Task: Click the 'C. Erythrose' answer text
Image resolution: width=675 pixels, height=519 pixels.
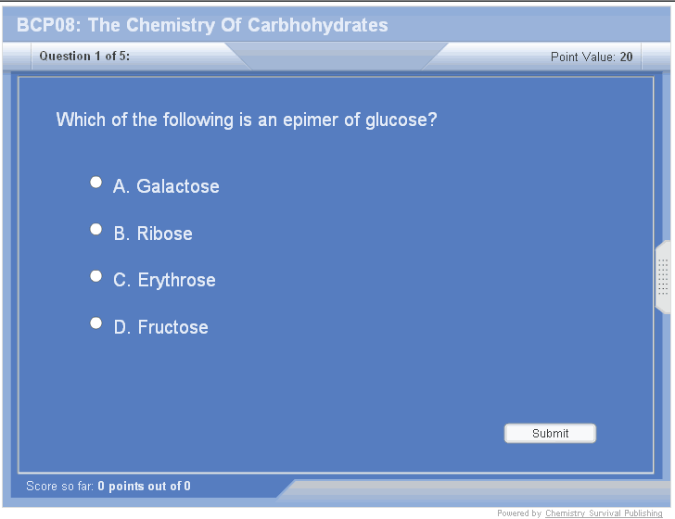Action: [165, 280]
